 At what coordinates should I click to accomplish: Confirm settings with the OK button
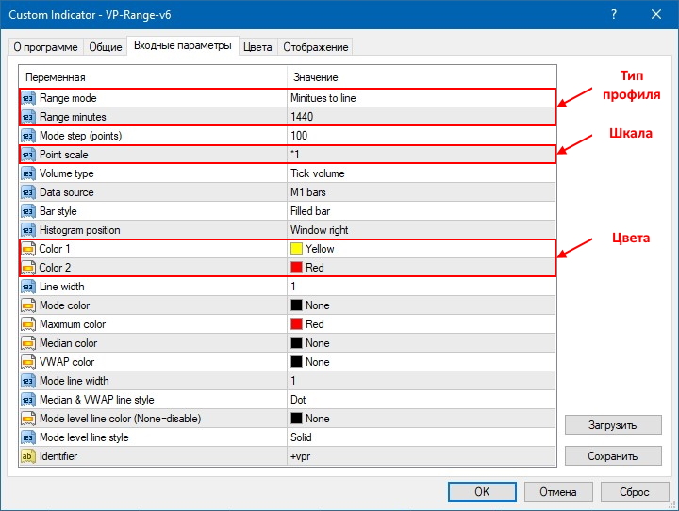[x=481, y=491]
